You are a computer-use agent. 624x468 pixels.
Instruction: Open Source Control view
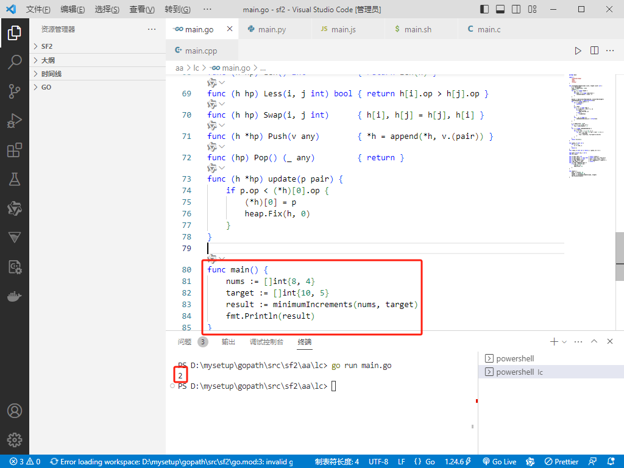[x=15, y=91]
